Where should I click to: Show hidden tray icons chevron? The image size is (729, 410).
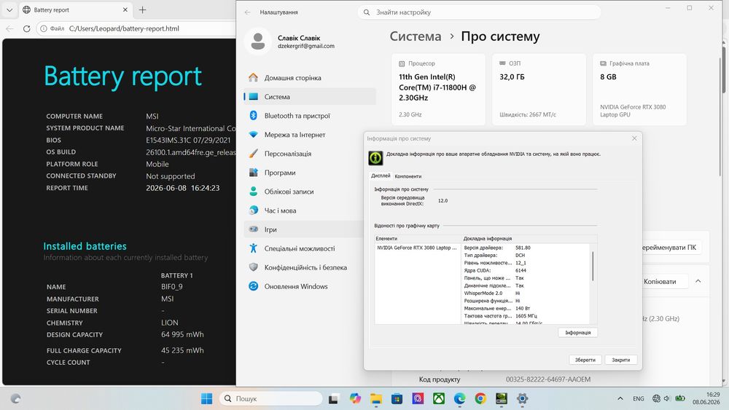[x=620, y=398]
